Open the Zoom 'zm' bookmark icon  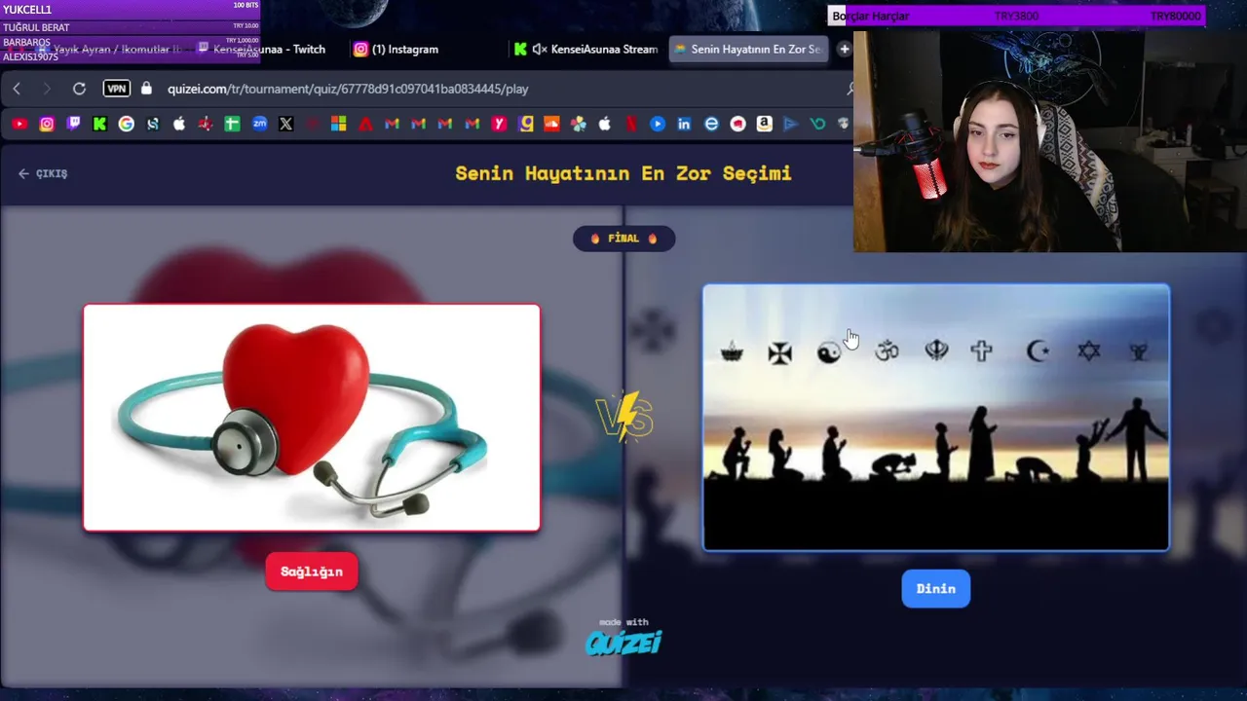point(259,124)
